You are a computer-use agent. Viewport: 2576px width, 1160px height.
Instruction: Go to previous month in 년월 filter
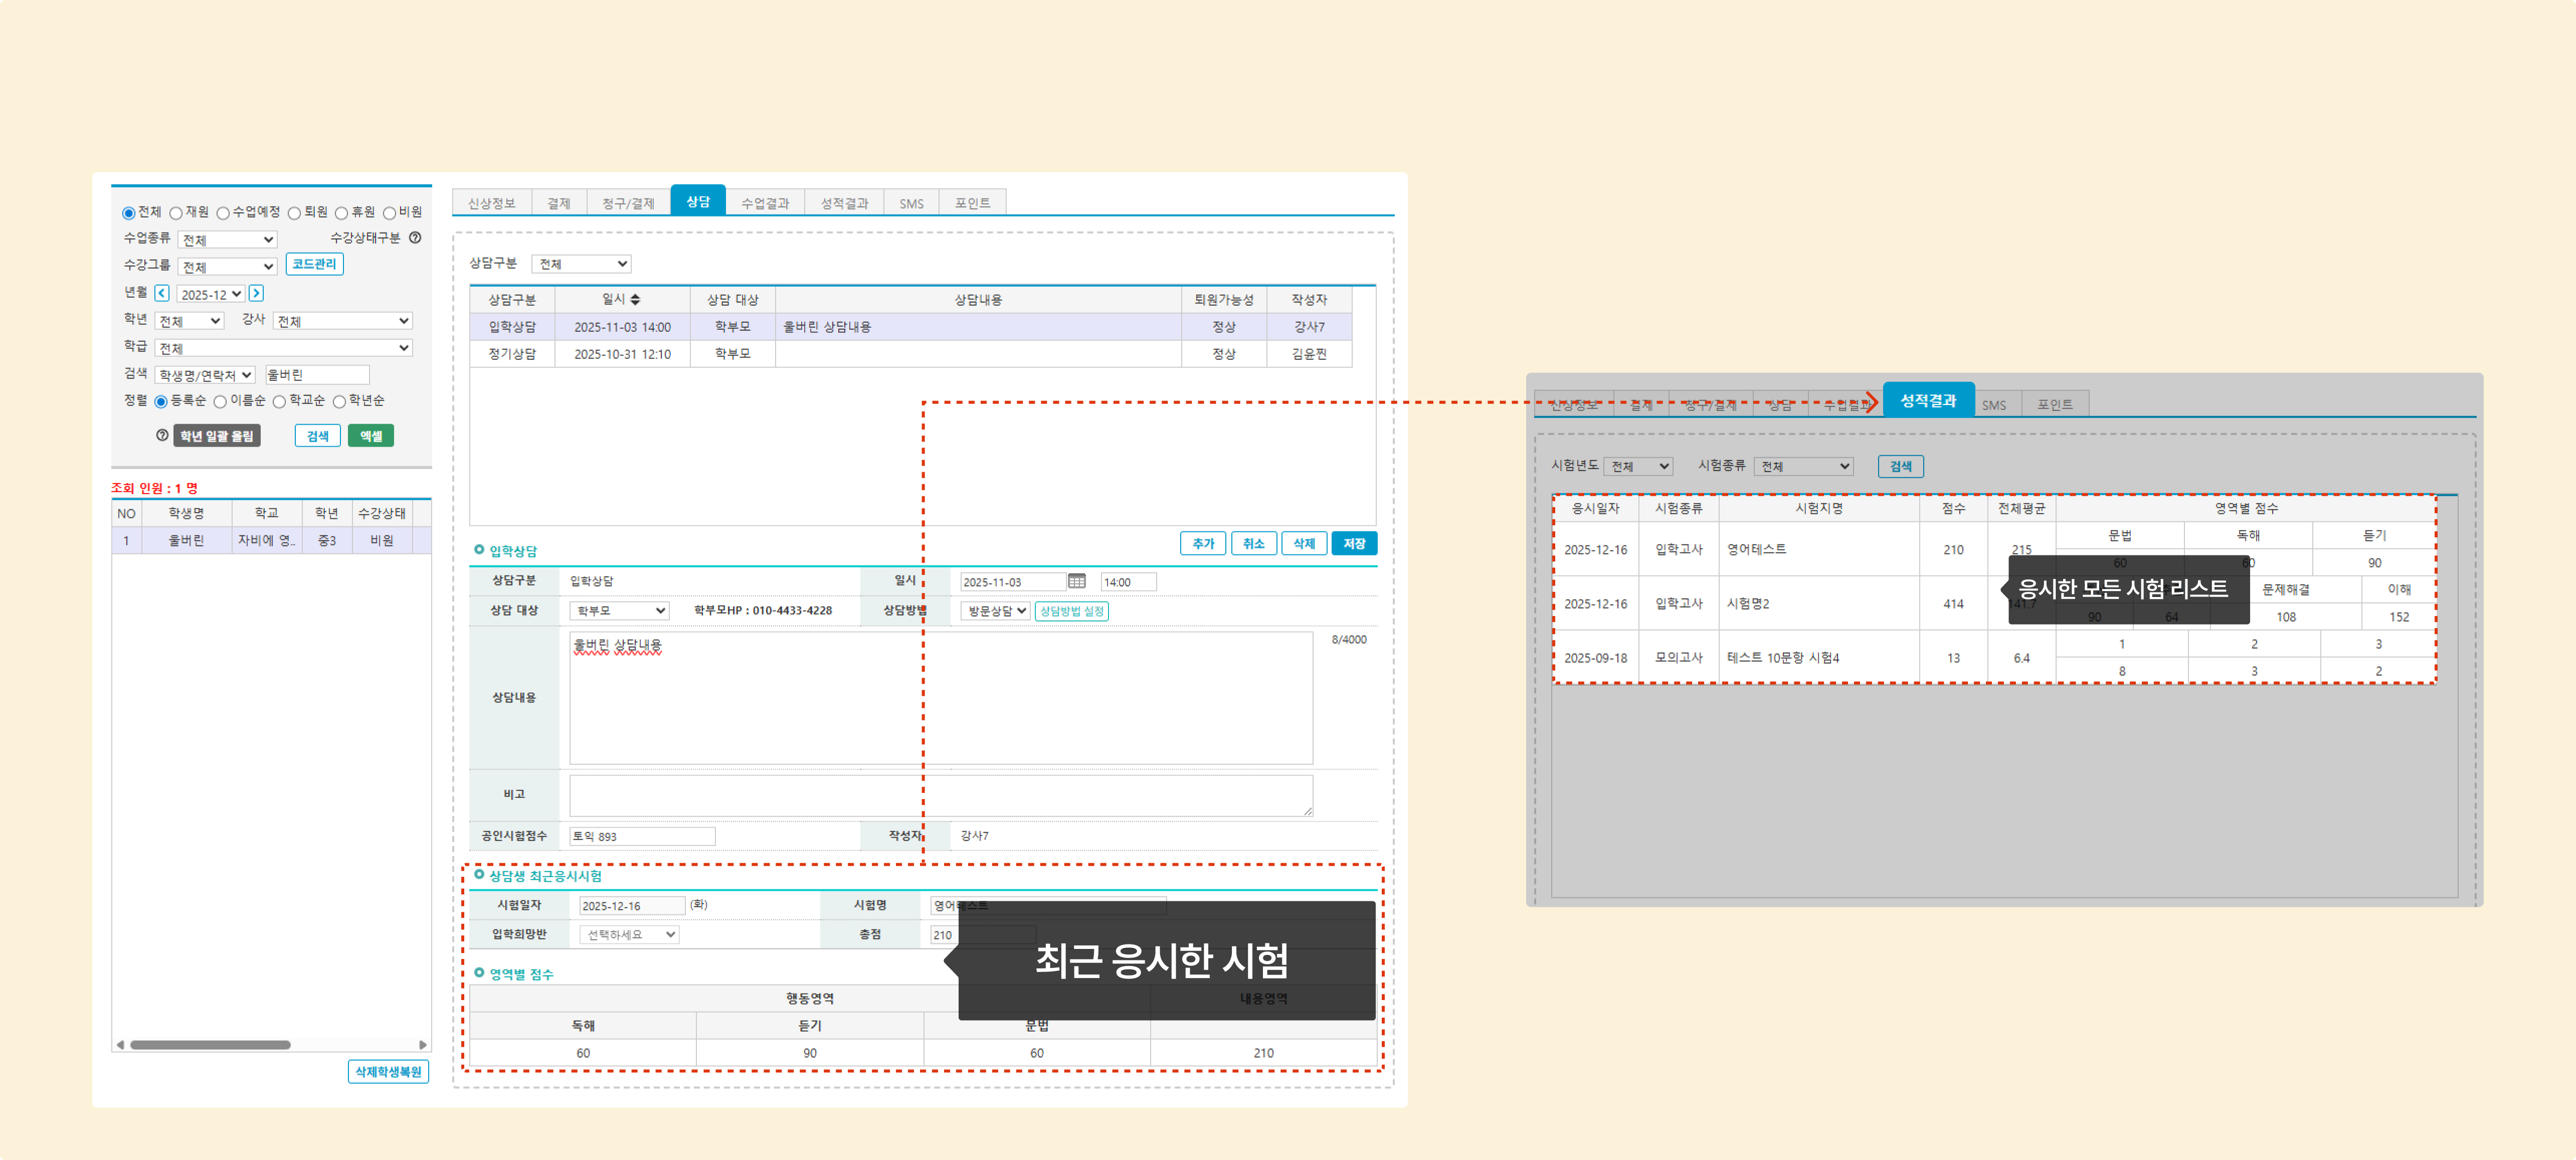(x=162, y=293)
